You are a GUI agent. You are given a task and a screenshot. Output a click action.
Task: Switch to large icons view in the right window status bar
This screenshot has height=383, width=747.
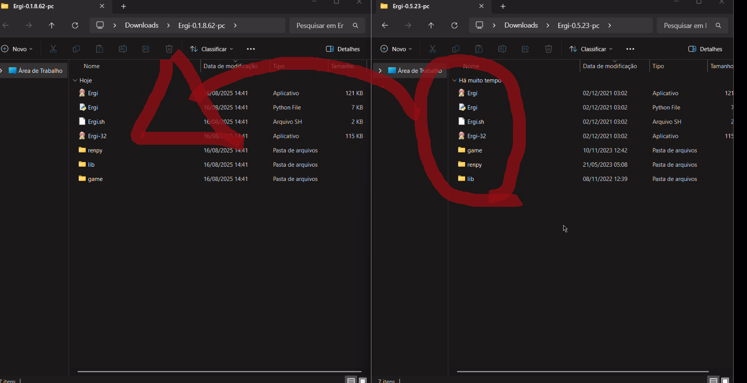coord(725,380)
